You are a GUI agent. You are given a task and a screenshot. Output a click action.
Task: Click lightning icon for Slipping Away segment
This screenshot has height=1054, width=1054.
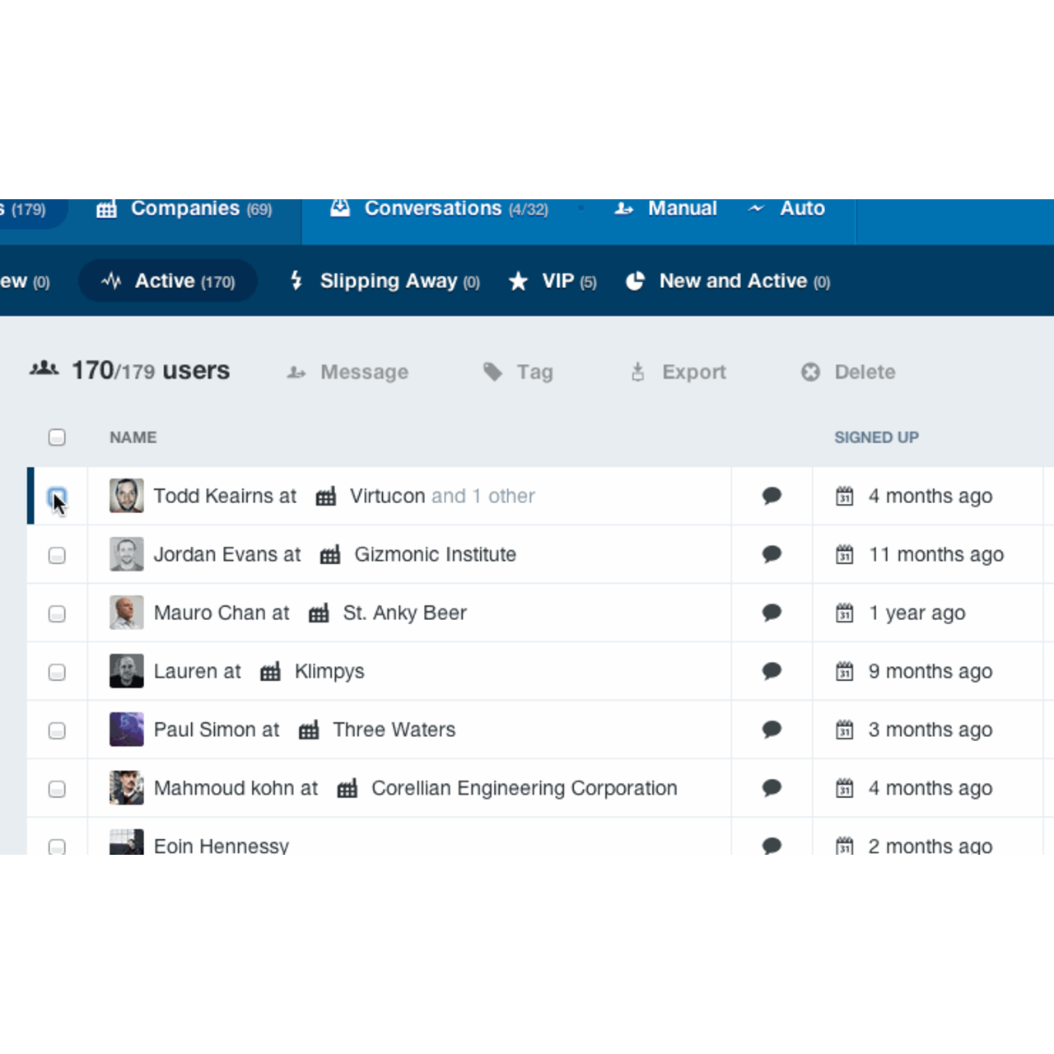[x=296, y=281]
